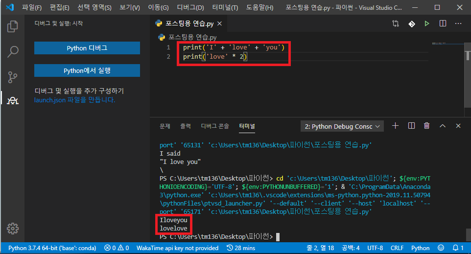Switch to the 디버그 콘솔 panel tab

pyautogui.click(x=215, y=126)
